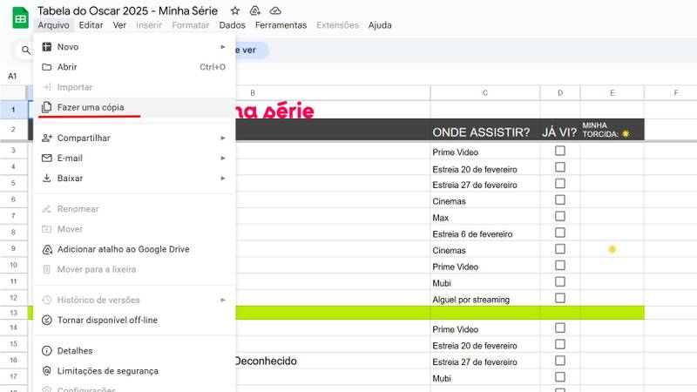
Task: Tick the checkbox in row 5 Estreia 27 de fevereiro
Action: [x=560, y=184]
